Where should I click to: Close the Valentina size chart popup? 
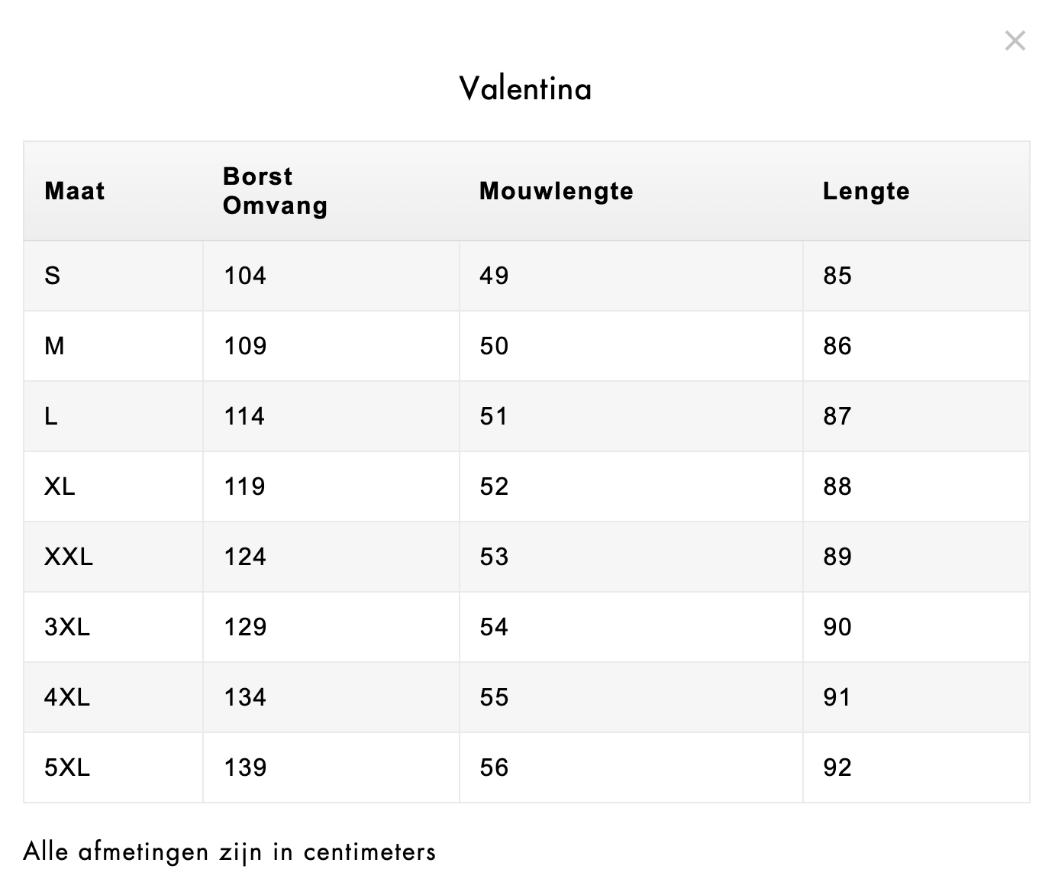(x=1015, y=40)
